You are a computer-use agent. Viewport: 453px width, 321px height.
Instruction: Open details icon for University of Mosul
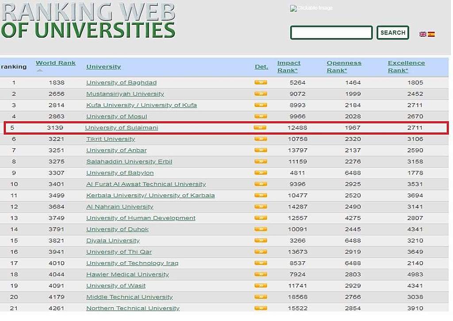[261, 116]
